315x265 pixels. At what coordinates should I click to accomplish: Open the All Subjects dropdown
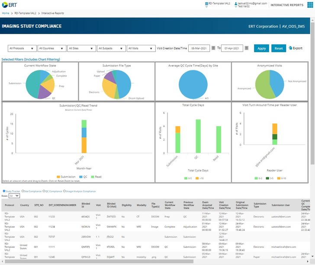tap(111, 48)
